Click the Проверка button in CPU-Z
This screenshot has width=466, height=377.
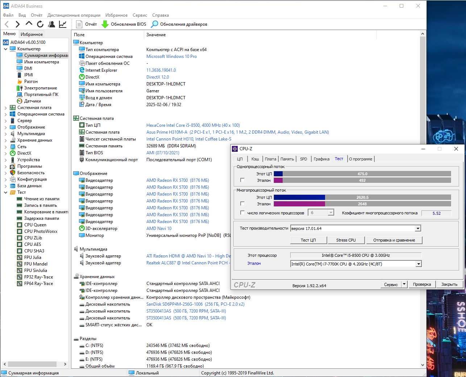click(422, 284)
